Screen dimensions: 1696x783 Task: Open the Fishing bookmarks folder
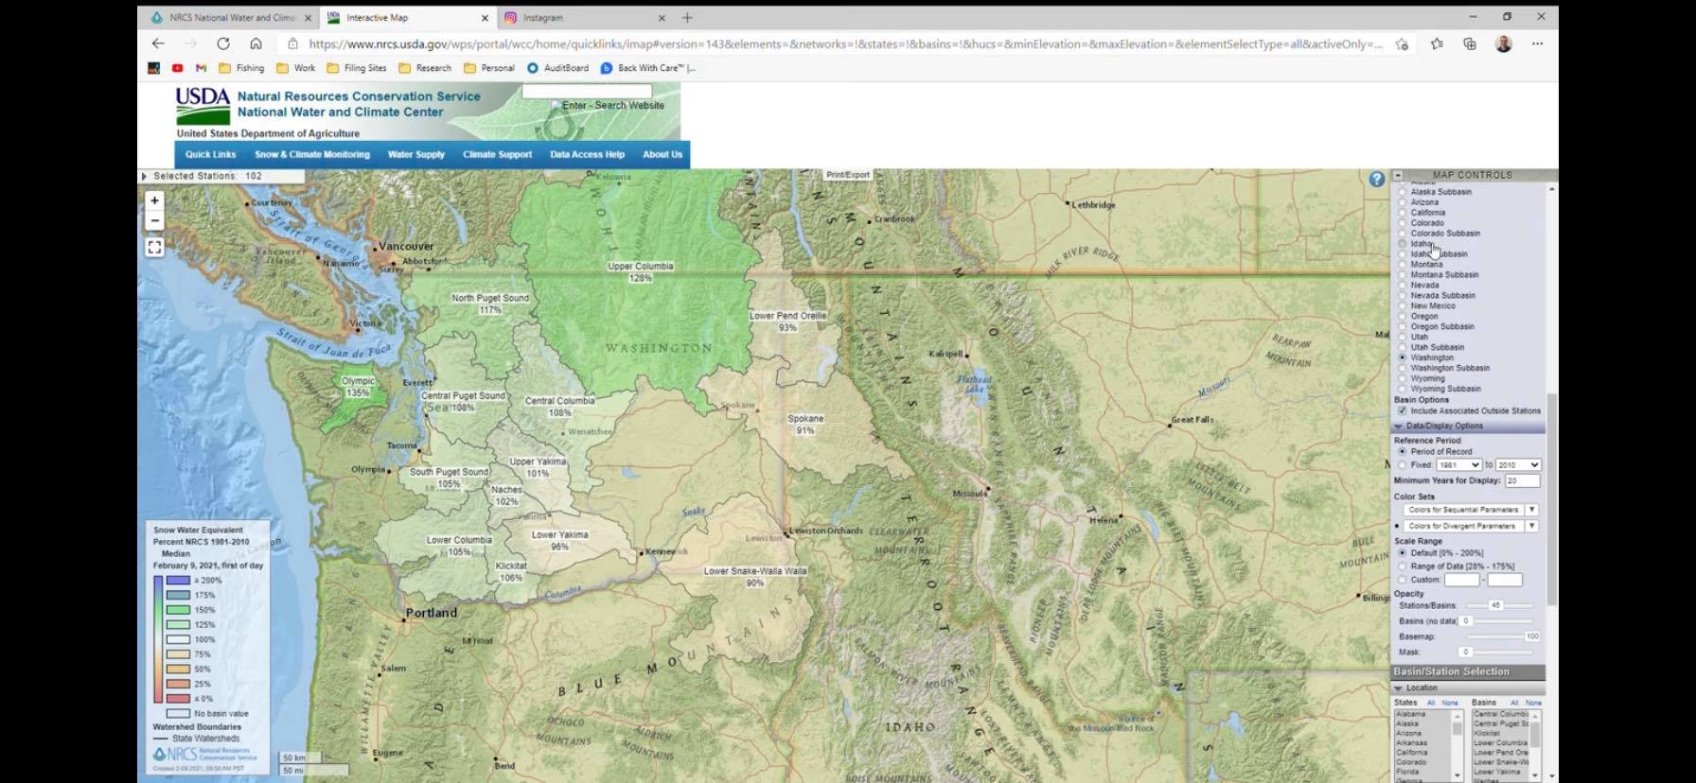[241, 68]
